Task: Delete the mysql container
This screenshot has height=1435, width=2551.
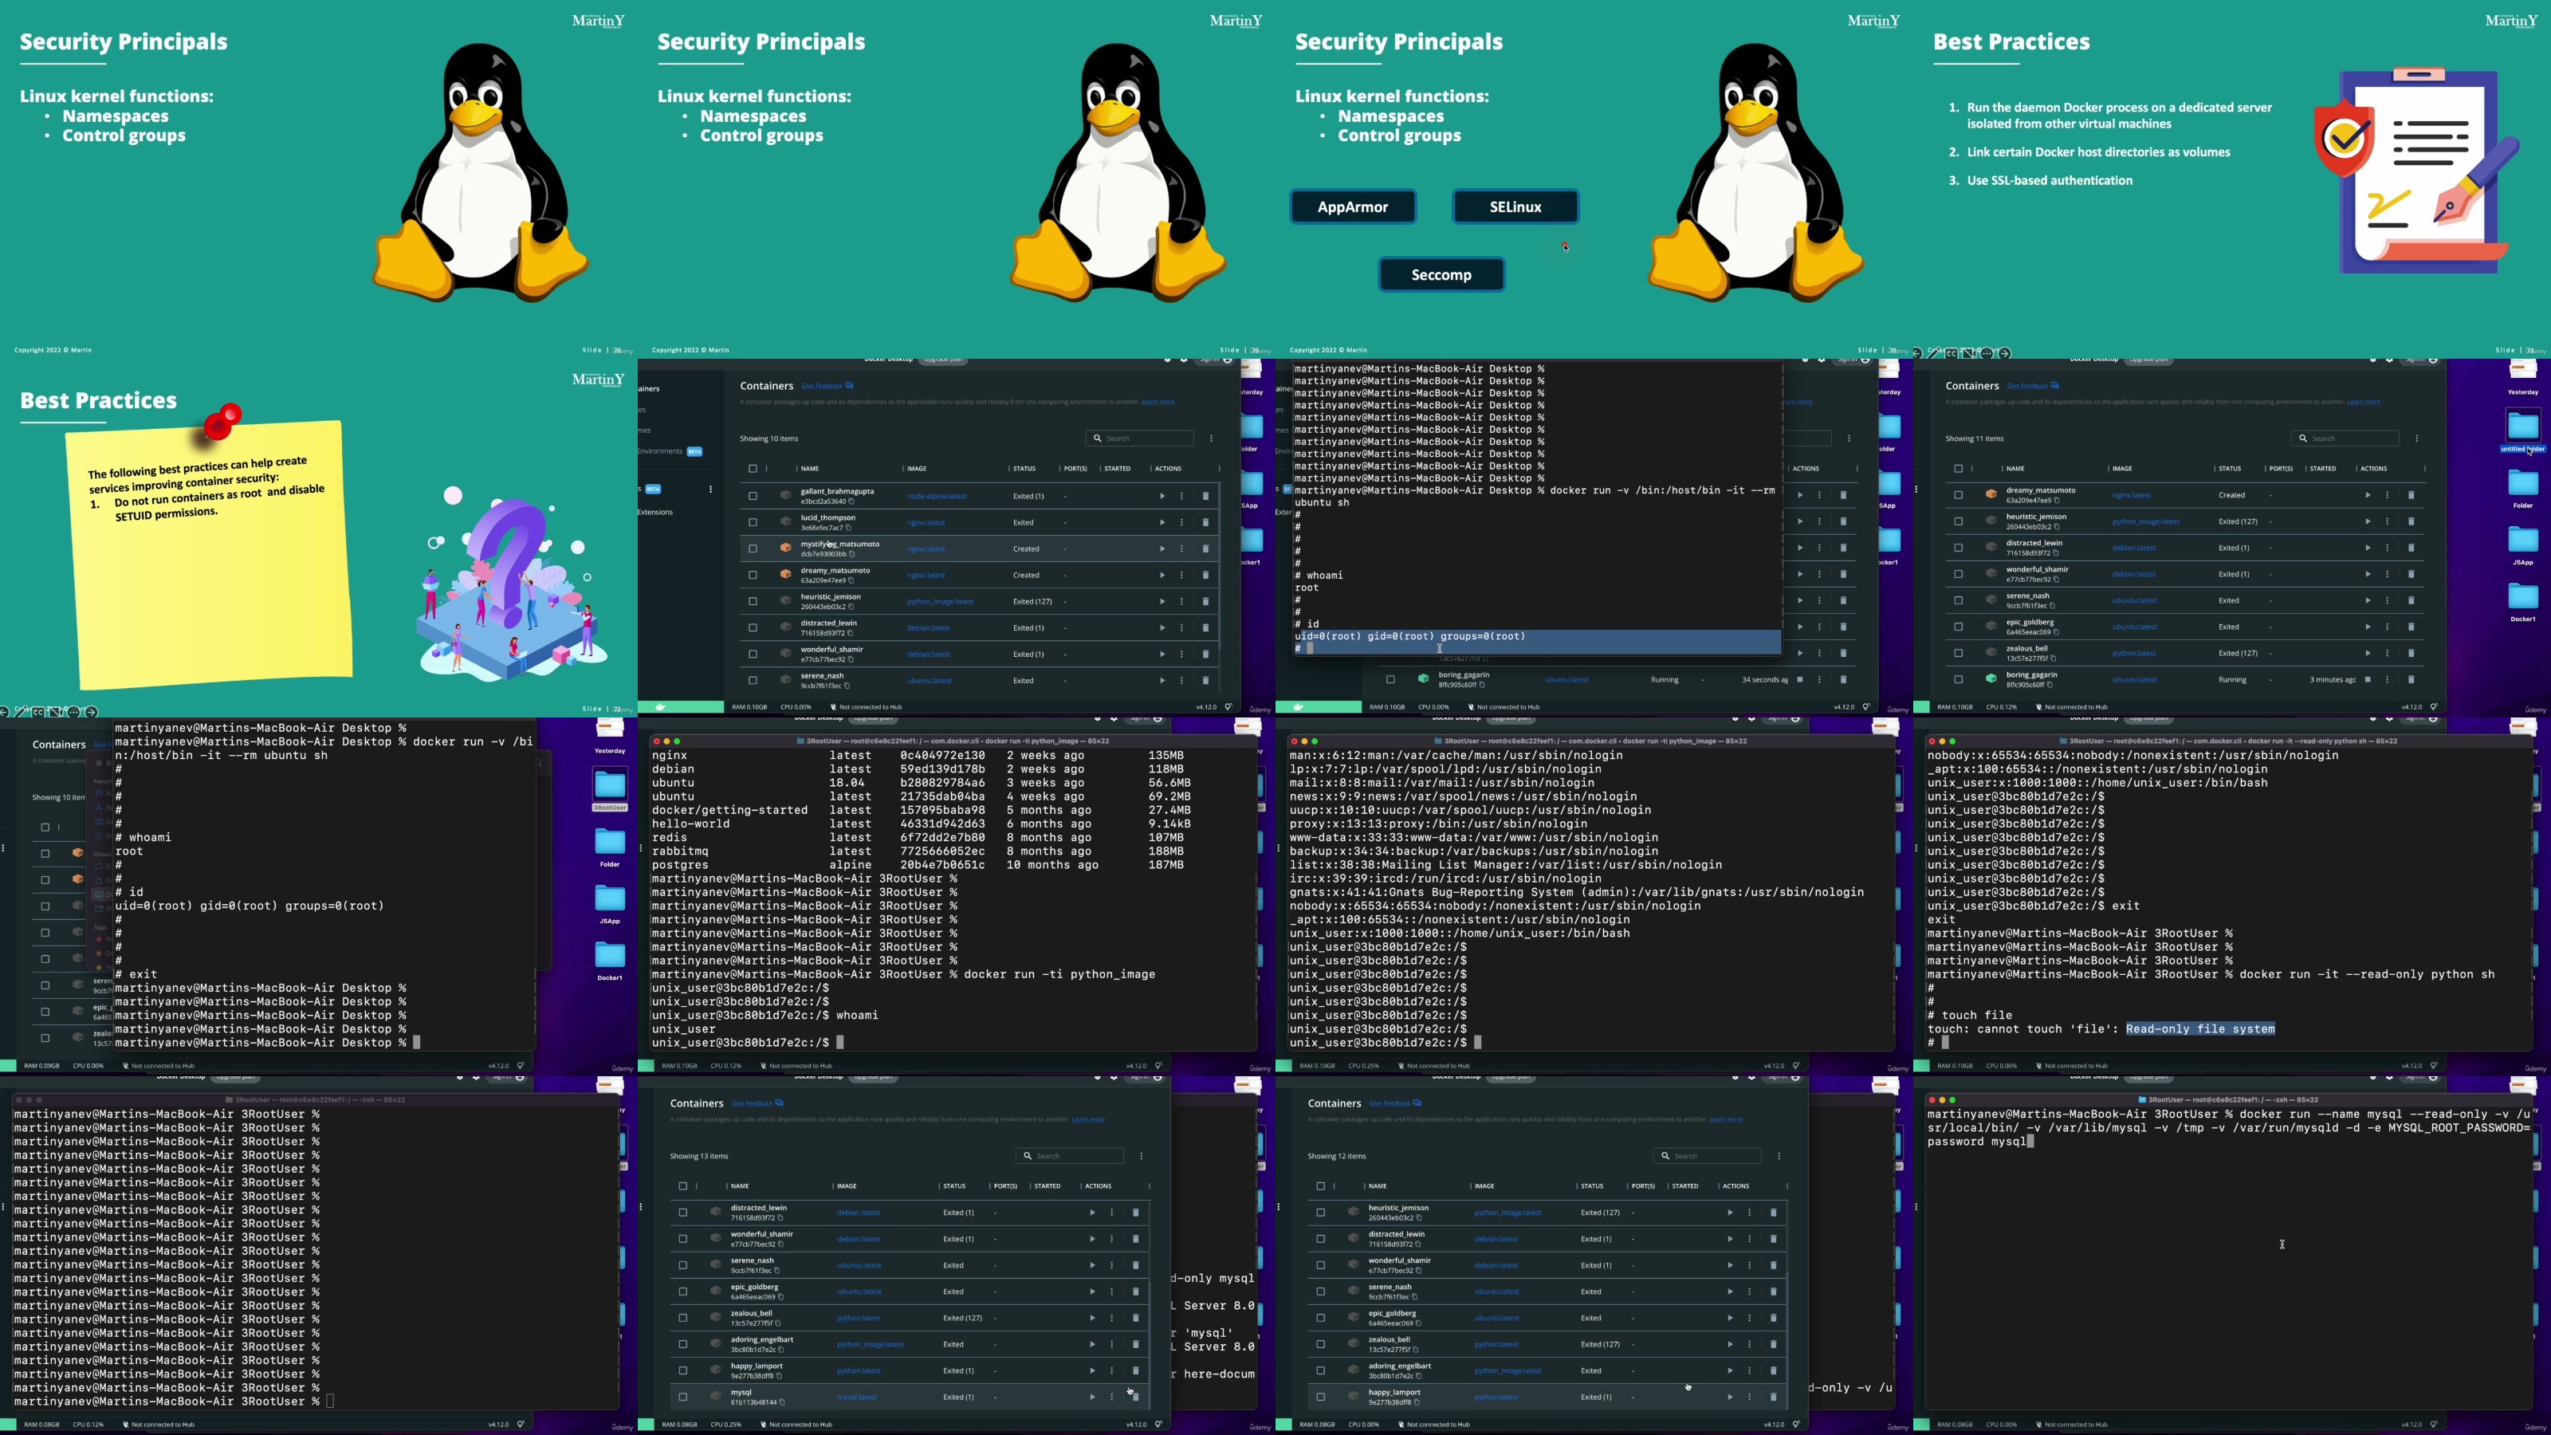Action: (x=1135, y=1398)
